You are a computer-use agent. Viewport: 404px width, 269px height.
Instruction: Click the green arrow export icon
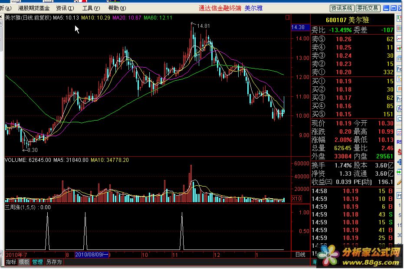[x=399, y=172]
